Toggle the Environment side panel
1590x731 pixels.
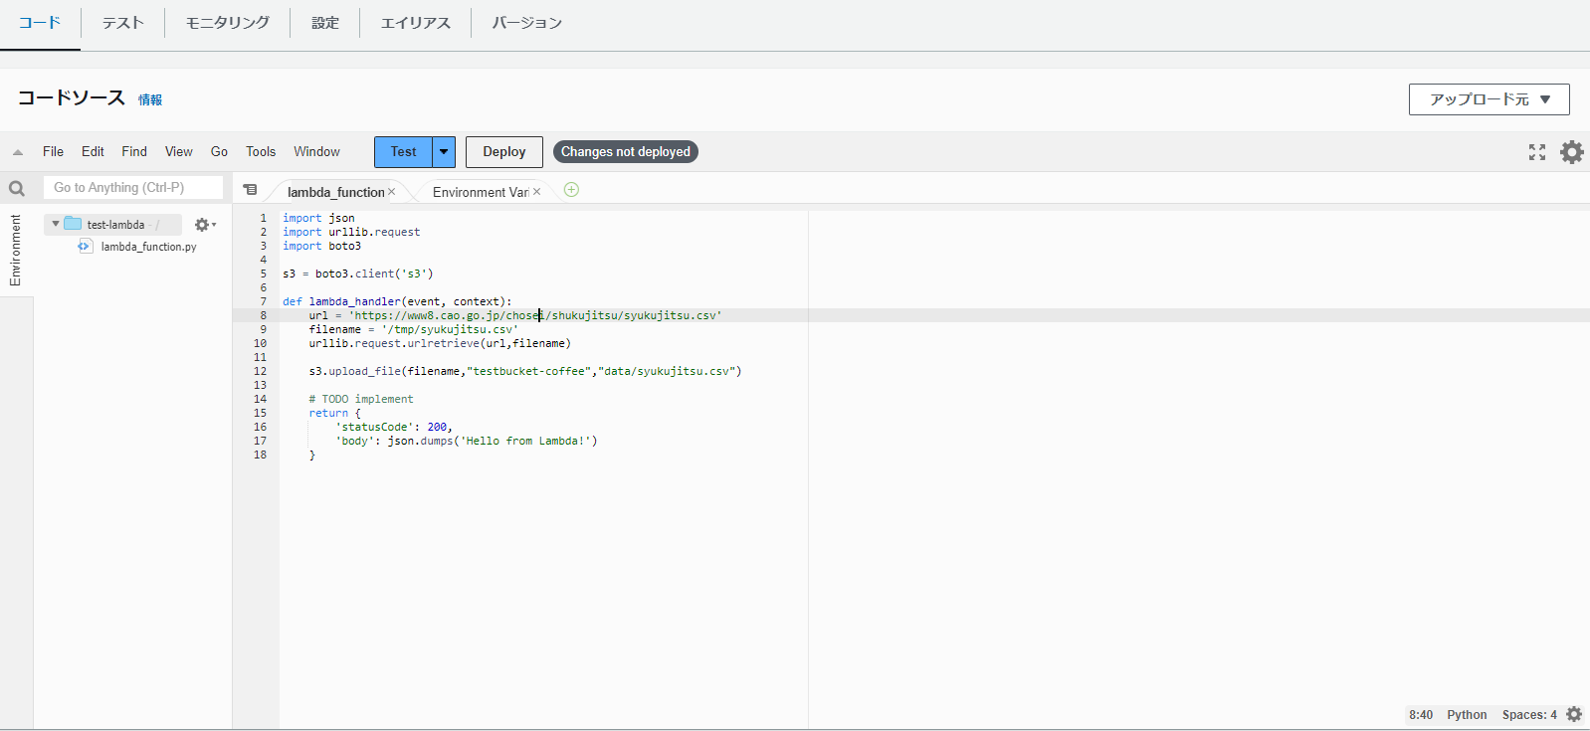[15, 251]
